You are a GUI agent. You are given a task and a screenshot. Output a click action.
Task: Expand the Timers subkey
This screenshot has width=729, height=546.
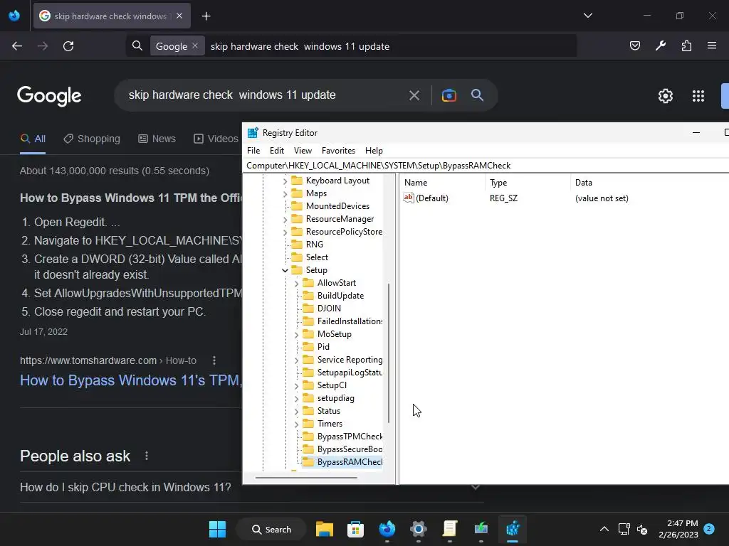(297, 424)
